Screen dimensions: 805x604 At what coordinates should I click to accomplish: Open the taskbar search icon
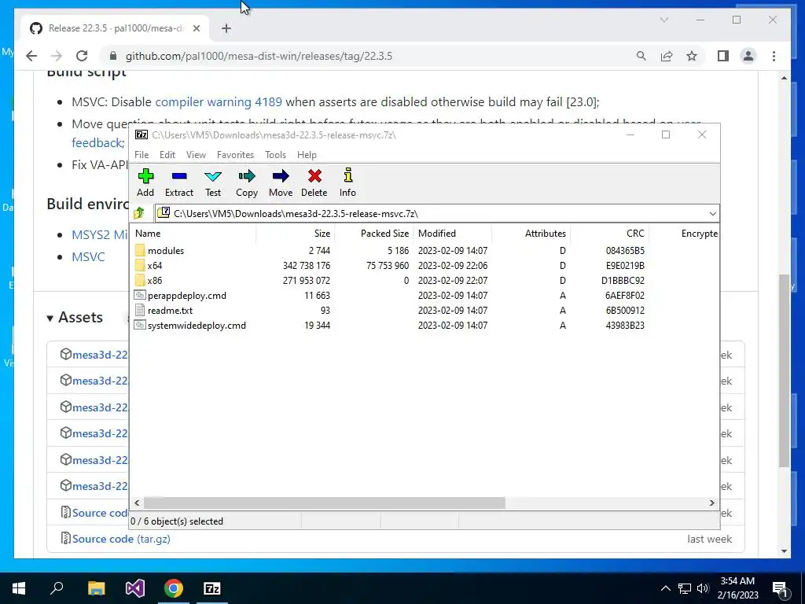coord(57,587)
